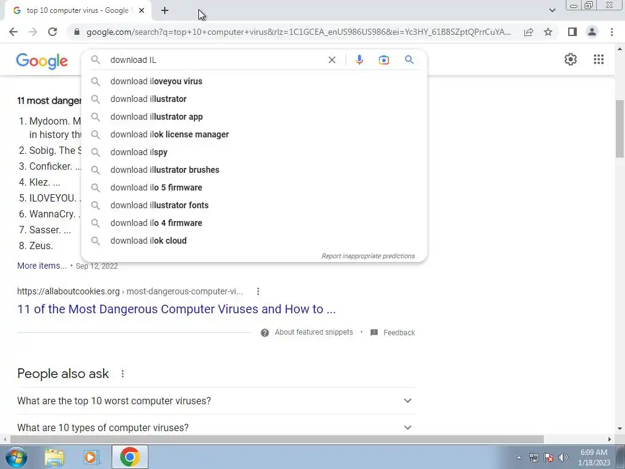Screen dimensions: 625x469
Task: Open the Chrome profile menu
Action: click(x=592, y=32)
